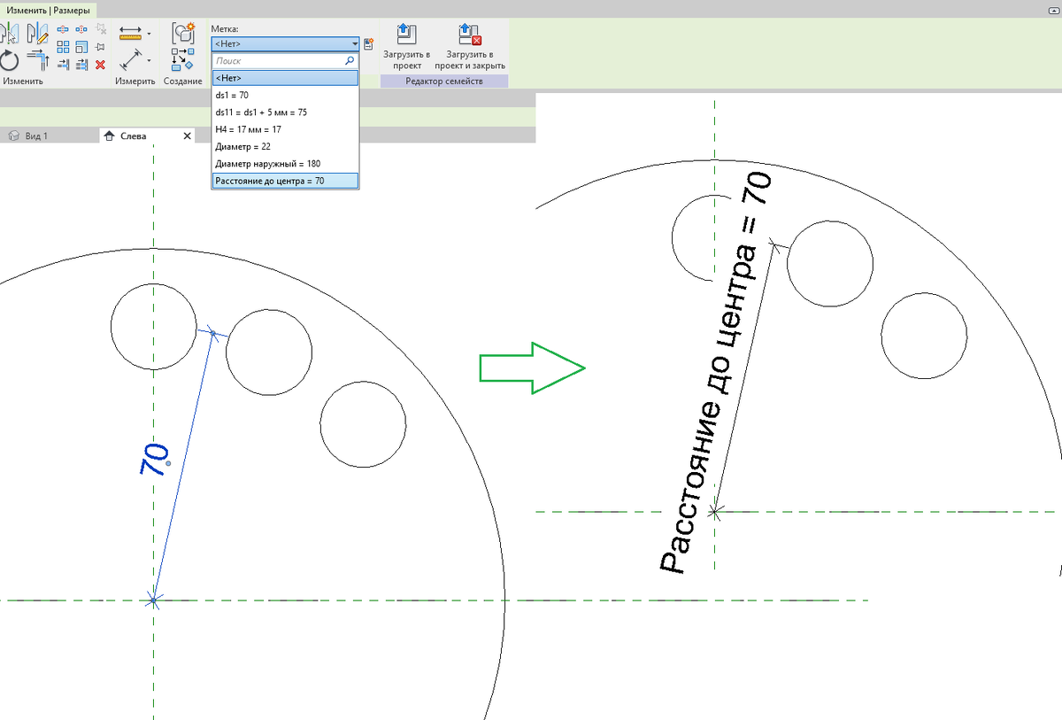Choose label ds1 = 70

tap(285, 95)
